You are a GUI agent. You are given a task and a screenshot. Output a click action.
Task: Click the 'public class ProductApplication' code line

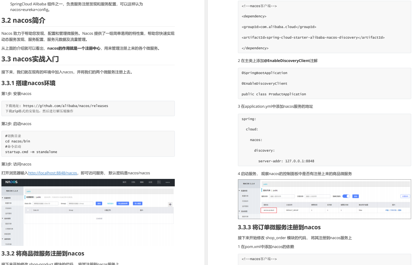pyautogui.click(x=274, y=94)
